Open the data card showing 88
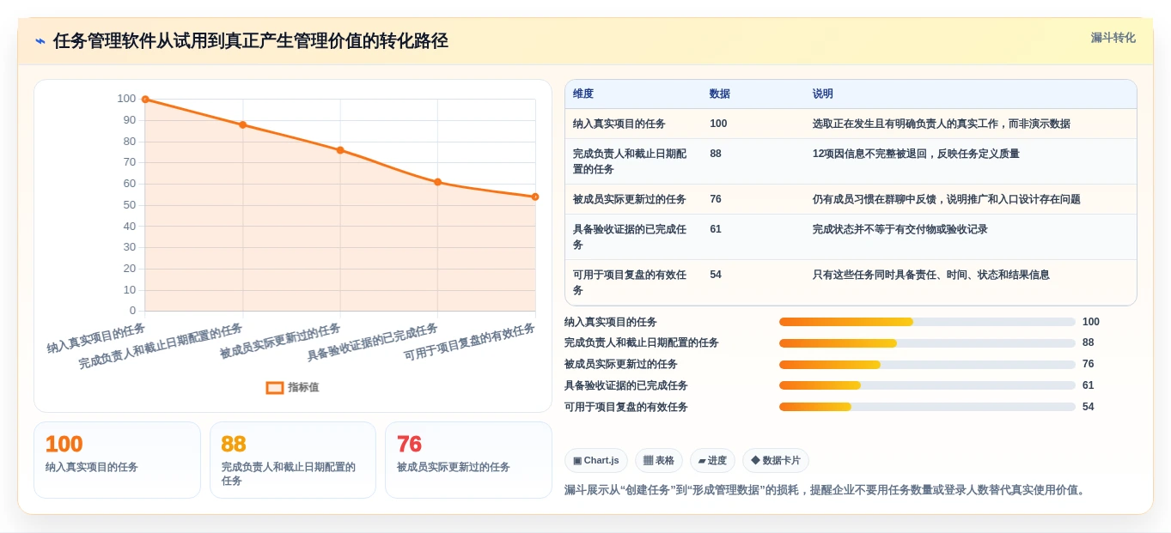This screenshot has height=533, width=1171. (293, 460)
